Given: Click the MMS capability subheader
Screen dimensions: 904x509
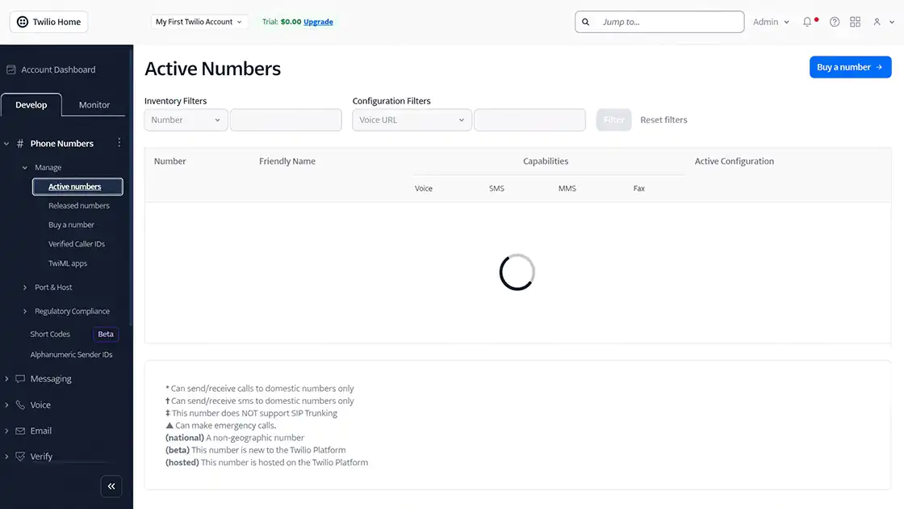Looking at the screenshot, I should [x=567, y=189].
